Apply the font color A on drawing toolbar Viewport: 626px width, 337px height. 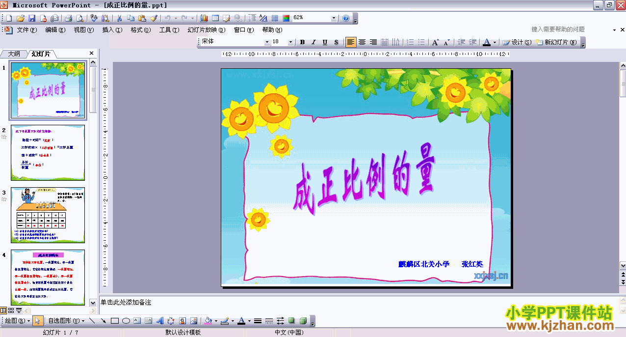[241, 321]
